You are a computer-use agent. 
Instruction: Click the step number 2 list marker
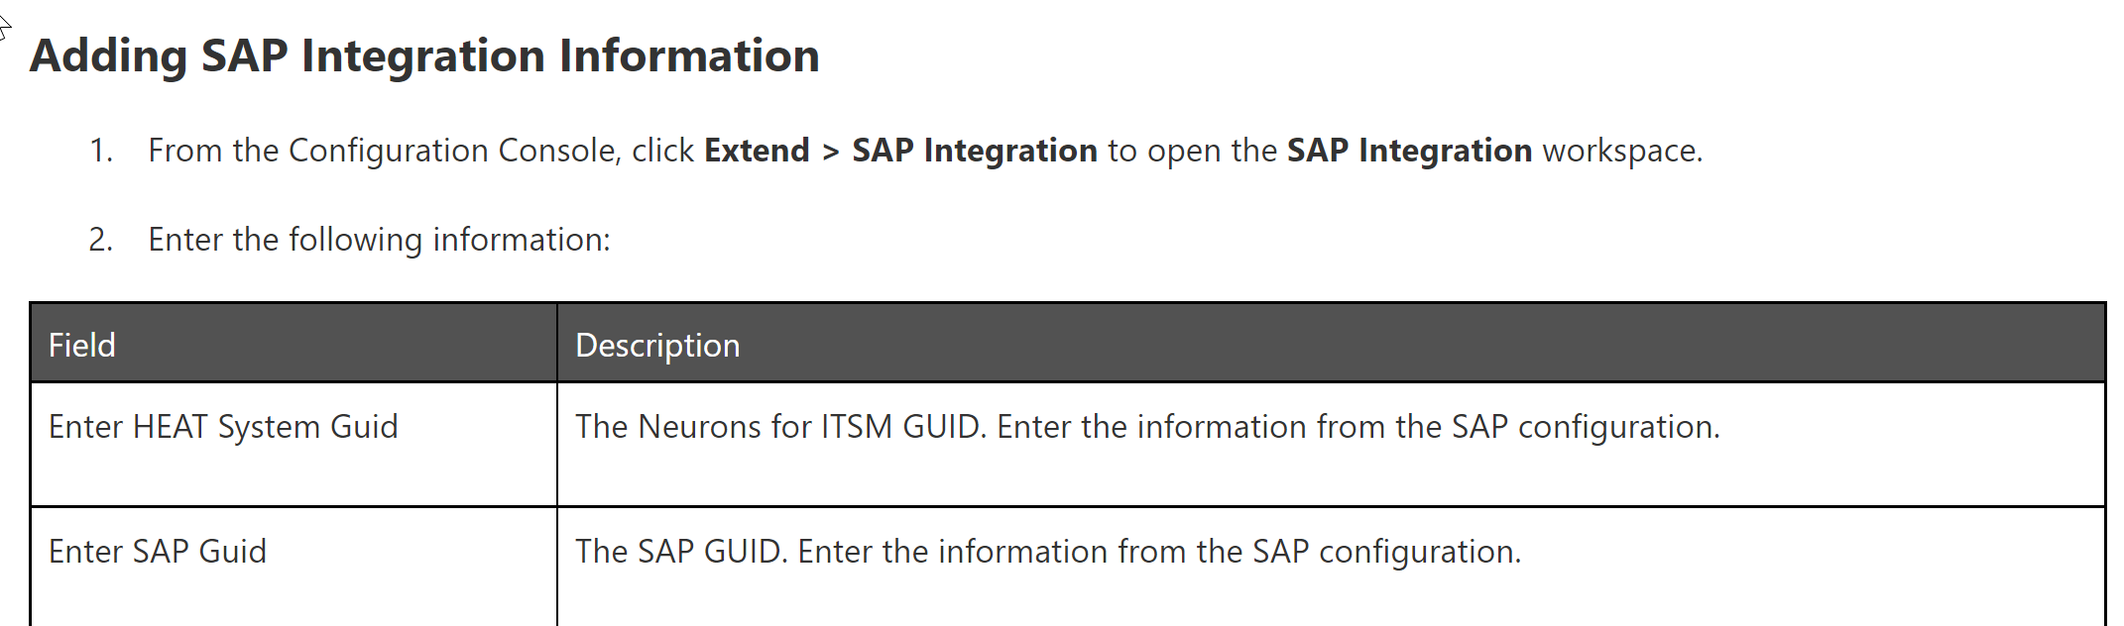[100, 240]
